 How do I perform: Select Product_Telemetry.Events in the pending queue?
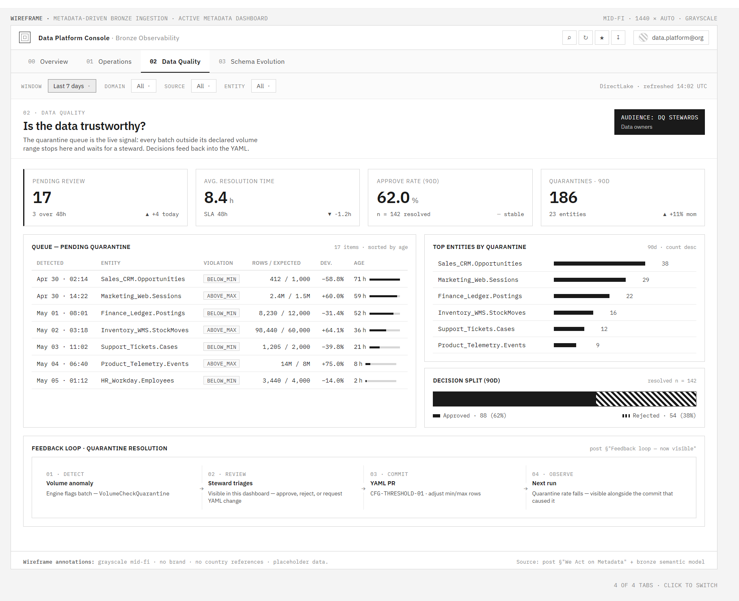click(x=220, y=364)
